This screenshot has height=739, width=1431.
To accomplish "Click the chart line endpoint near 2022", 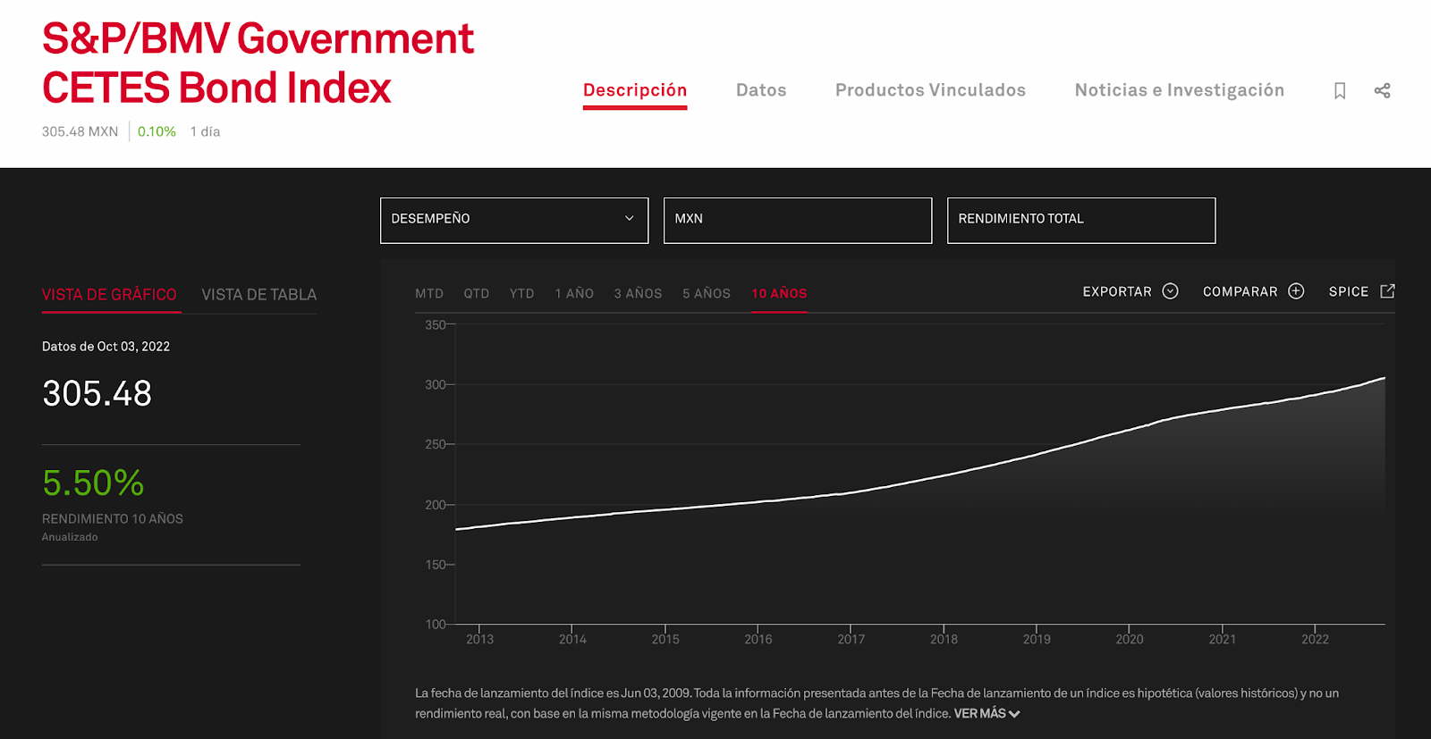I will (1384, 378).
